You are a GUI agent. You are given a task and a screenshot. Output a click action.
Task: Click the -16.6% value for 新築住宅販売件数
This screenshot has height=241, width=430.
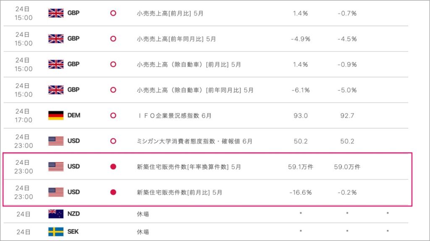tap(301, 192)
